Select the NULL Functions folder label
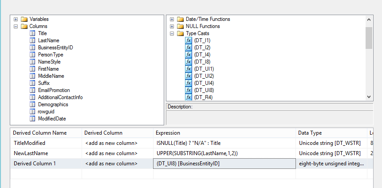This screenshot has height=188, width=382. click(203, 26)
